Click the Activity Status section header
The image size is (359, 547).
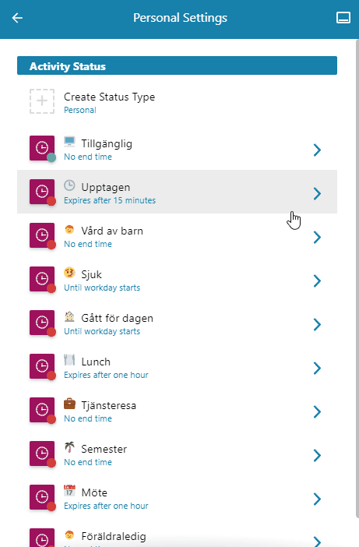(x=177, y=65)
